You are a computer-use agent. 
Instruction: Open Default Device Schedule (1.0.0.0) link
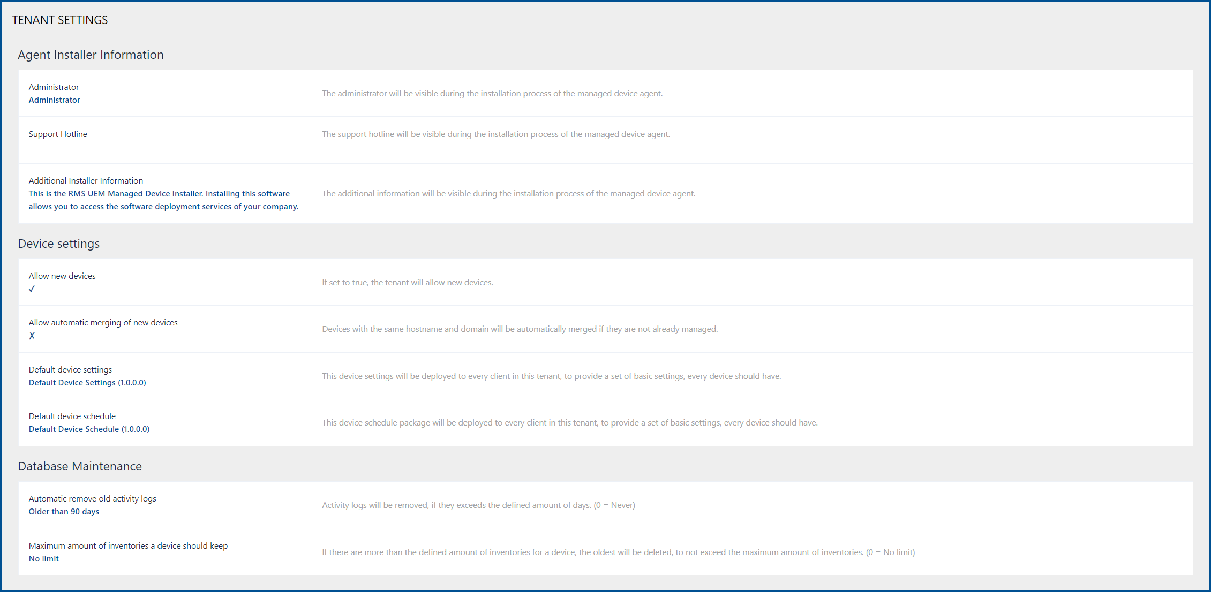89,429
